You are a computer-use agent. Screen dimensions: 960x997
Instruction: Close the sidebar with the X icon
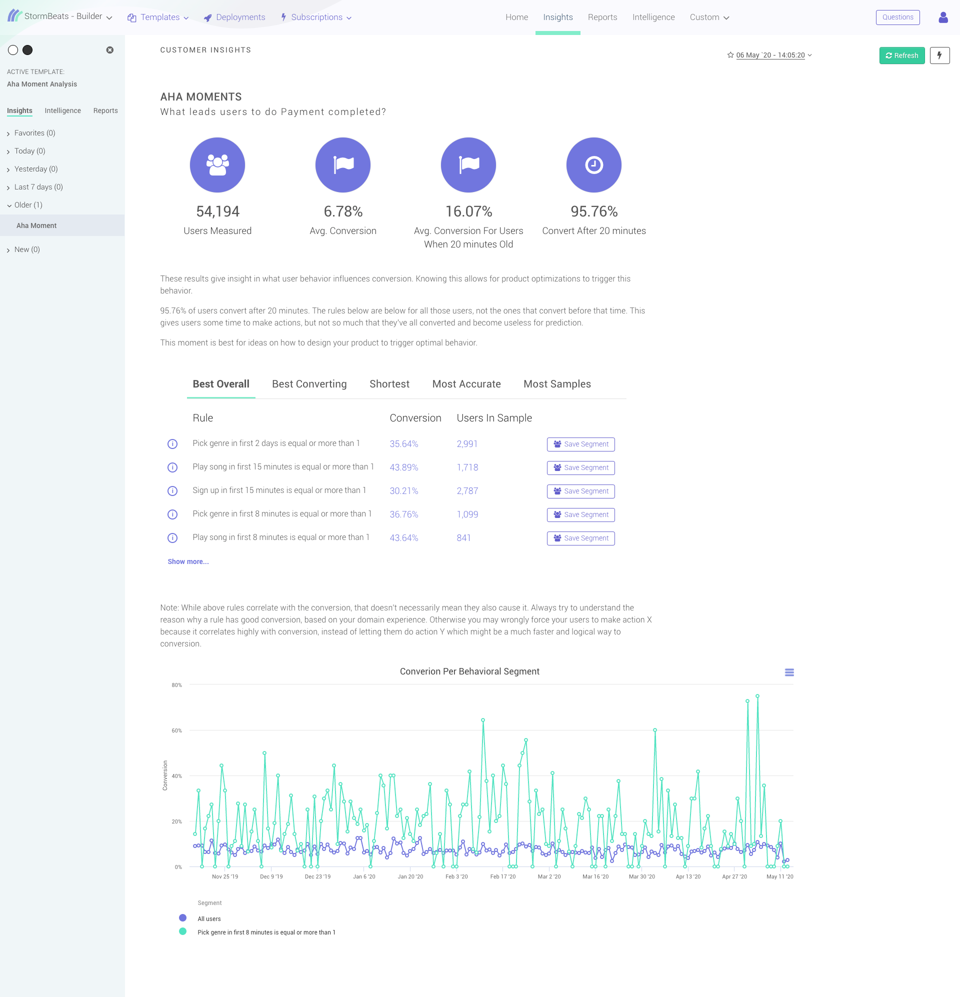click(x=110, y=50)
